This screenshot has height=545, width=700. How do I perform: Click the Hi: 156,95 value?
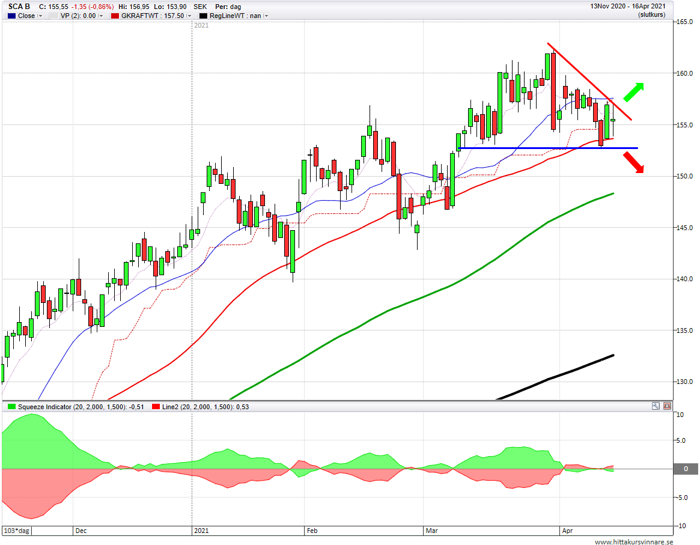click(134, 7)
